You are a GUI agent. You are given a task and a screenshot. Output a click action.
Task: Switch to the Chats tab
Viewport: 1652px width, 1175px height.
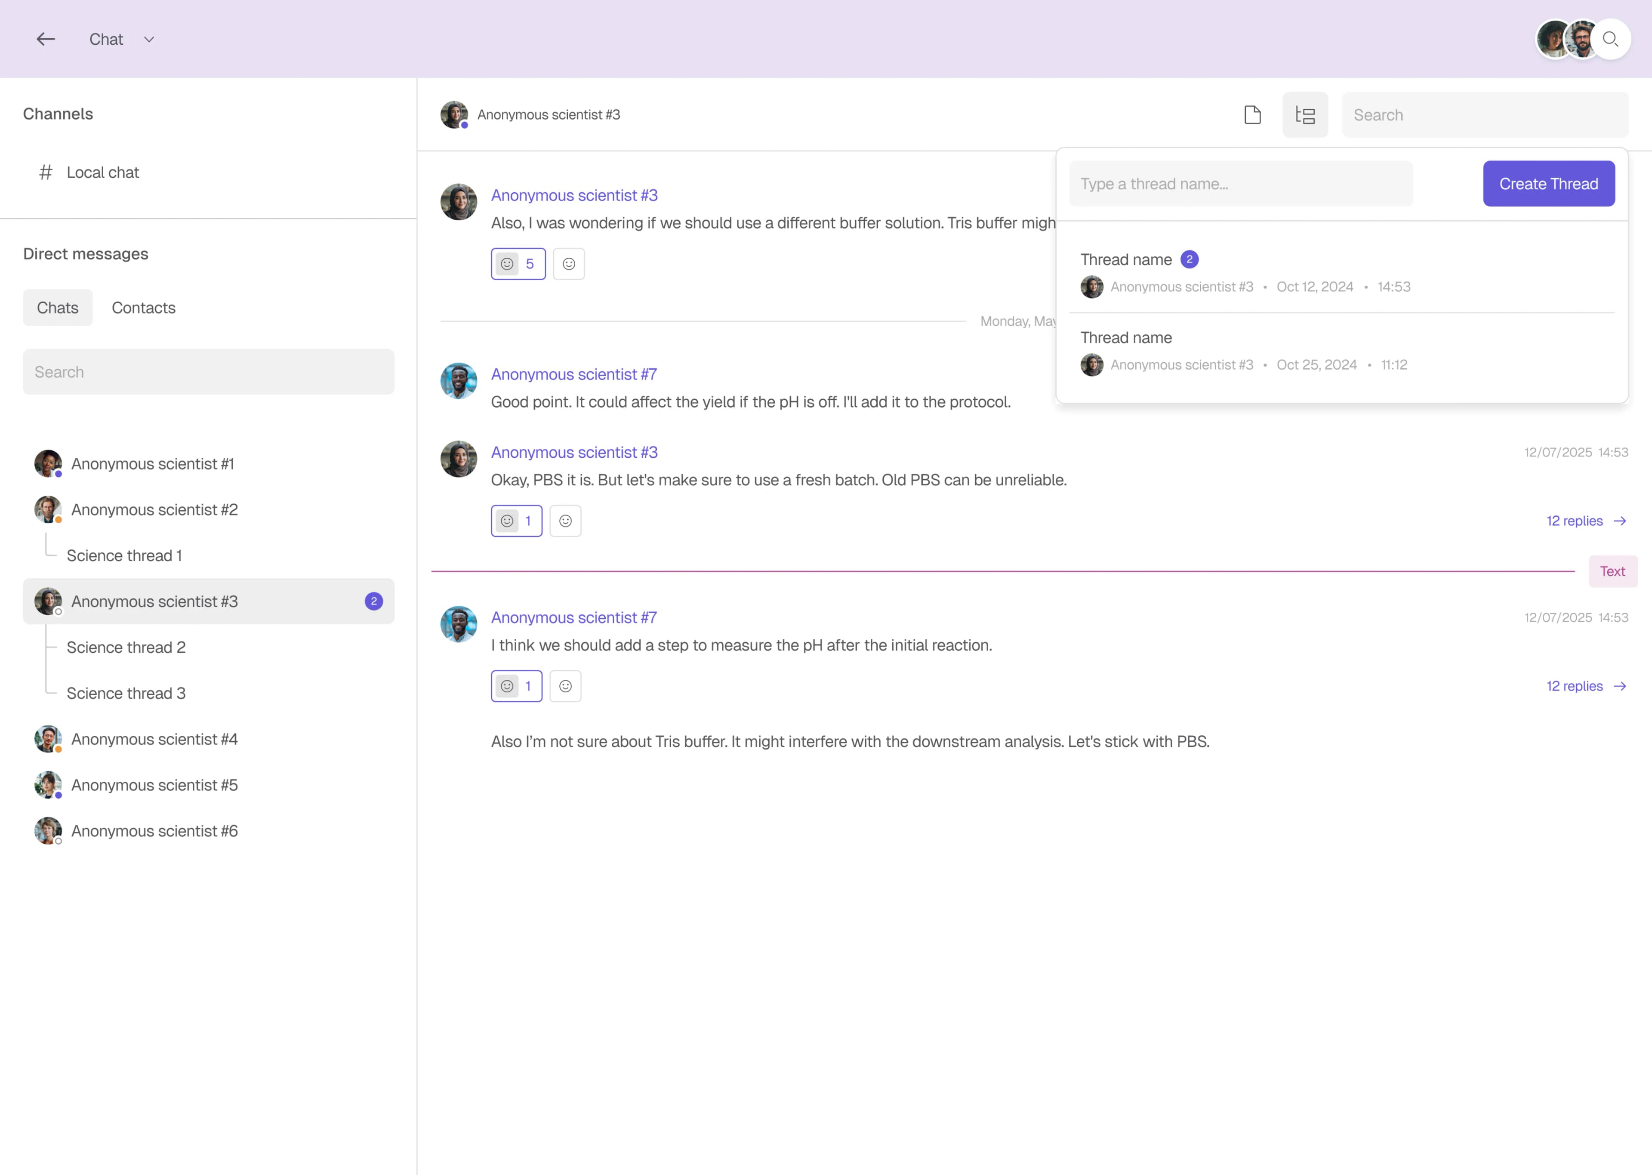[58, 308]
